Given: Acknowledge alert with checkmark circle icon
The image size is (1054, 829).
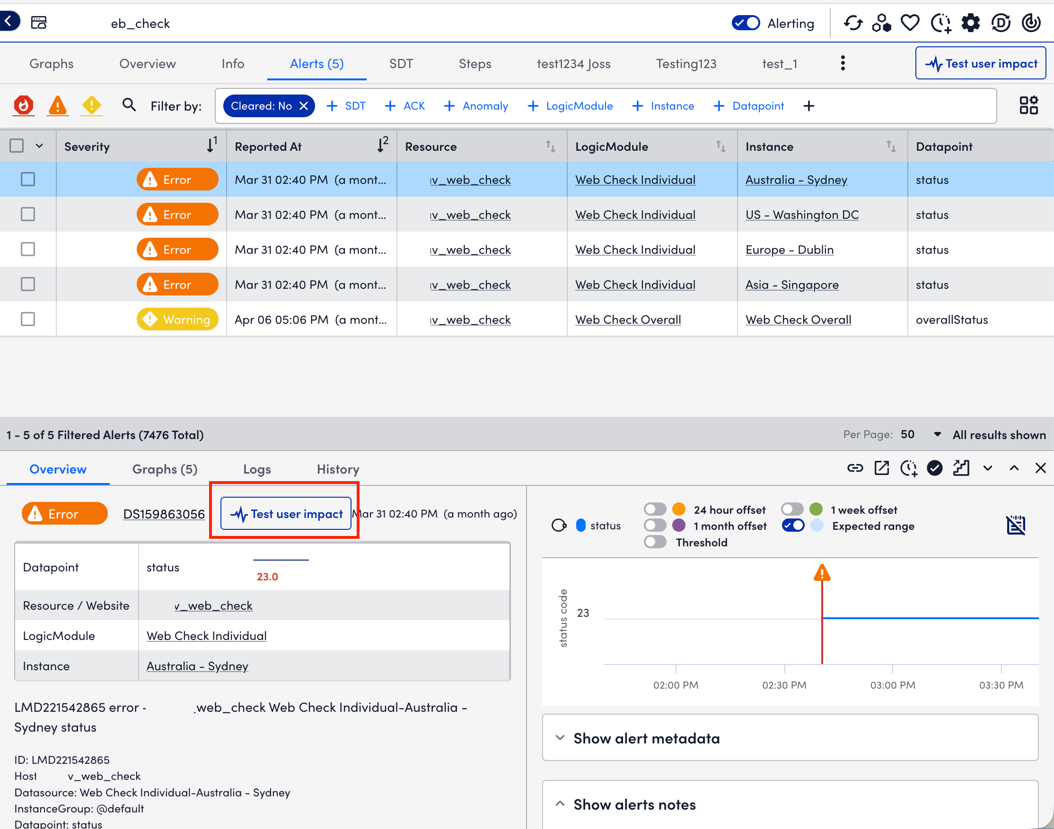Looking at the screenshot, I should pos(934,468).
